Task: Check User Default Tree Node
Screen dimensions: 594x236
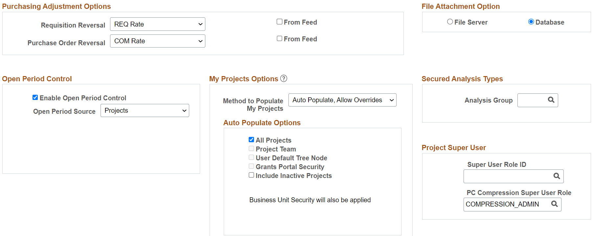Action: pos(251,157)
